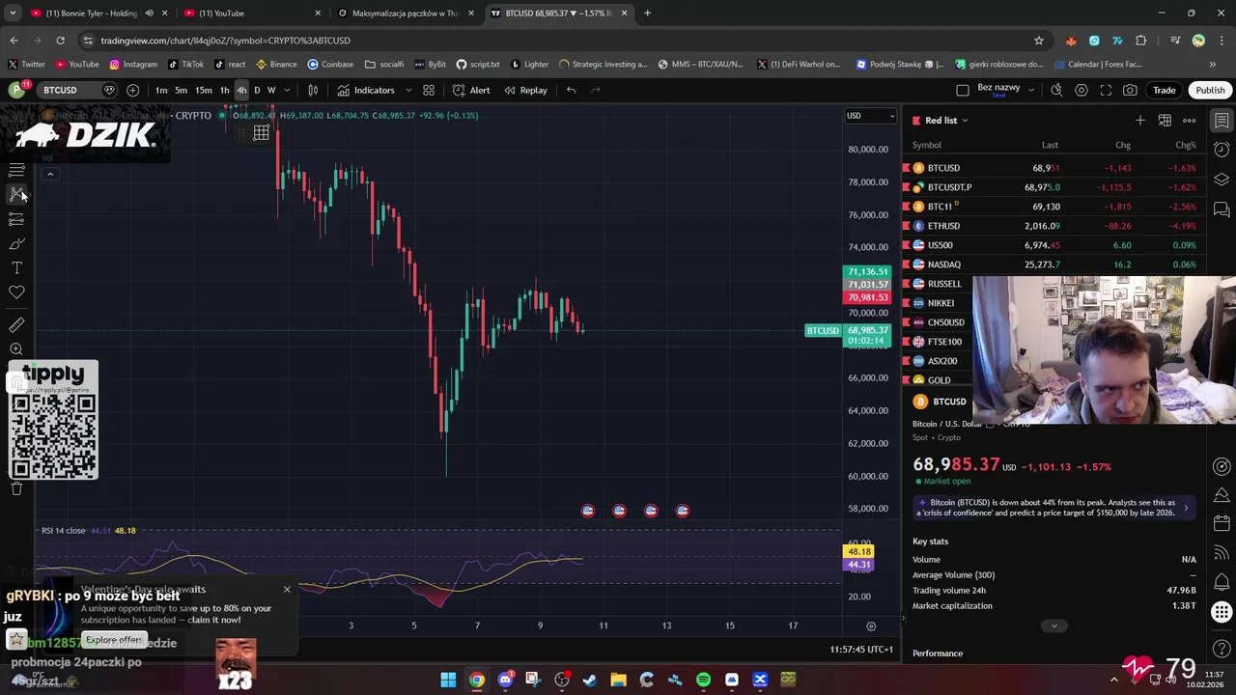Viewport: 1236px width, 695px height.
Task: Click the Publish button
Action: [1210, 90]
